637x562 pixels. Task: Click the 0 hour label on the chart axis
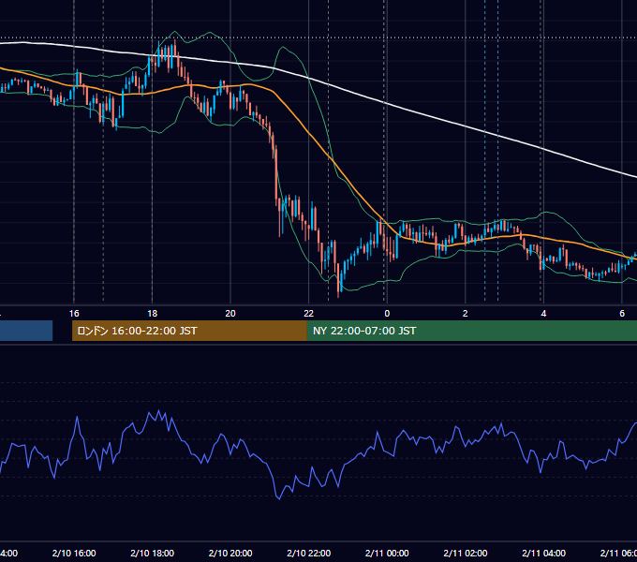[387, 314]
